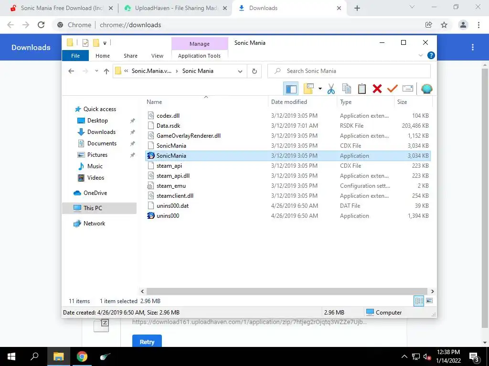This screenshot has height=366, width=489.
Task: Click the folder icon in the quick access toolbar
Action: (70, 42)
